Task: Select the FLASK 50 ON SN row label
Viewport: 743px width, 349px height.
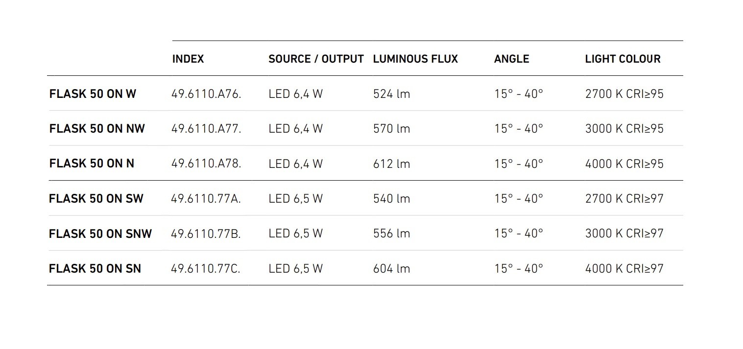Action: tap(95, 269)
